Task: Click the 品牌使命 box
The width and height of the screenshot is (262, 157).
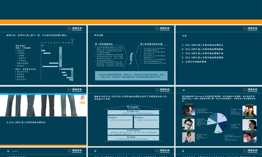Action: tap(133, 138)
